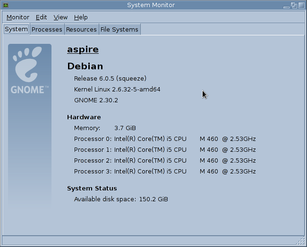
Task: Click the 'Processor 0:' line
Action: point(165,139)
